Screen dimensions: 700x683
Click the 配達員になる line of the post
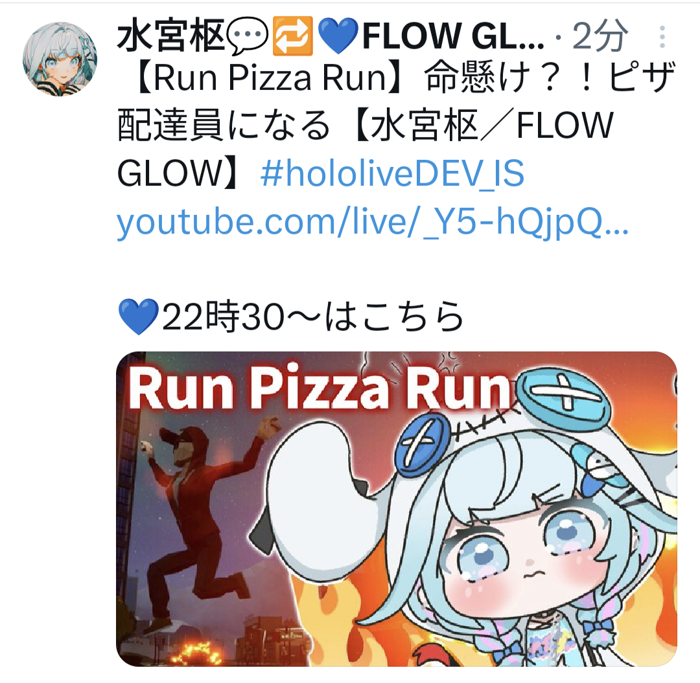pyautogui.click(x=223, y=126)
